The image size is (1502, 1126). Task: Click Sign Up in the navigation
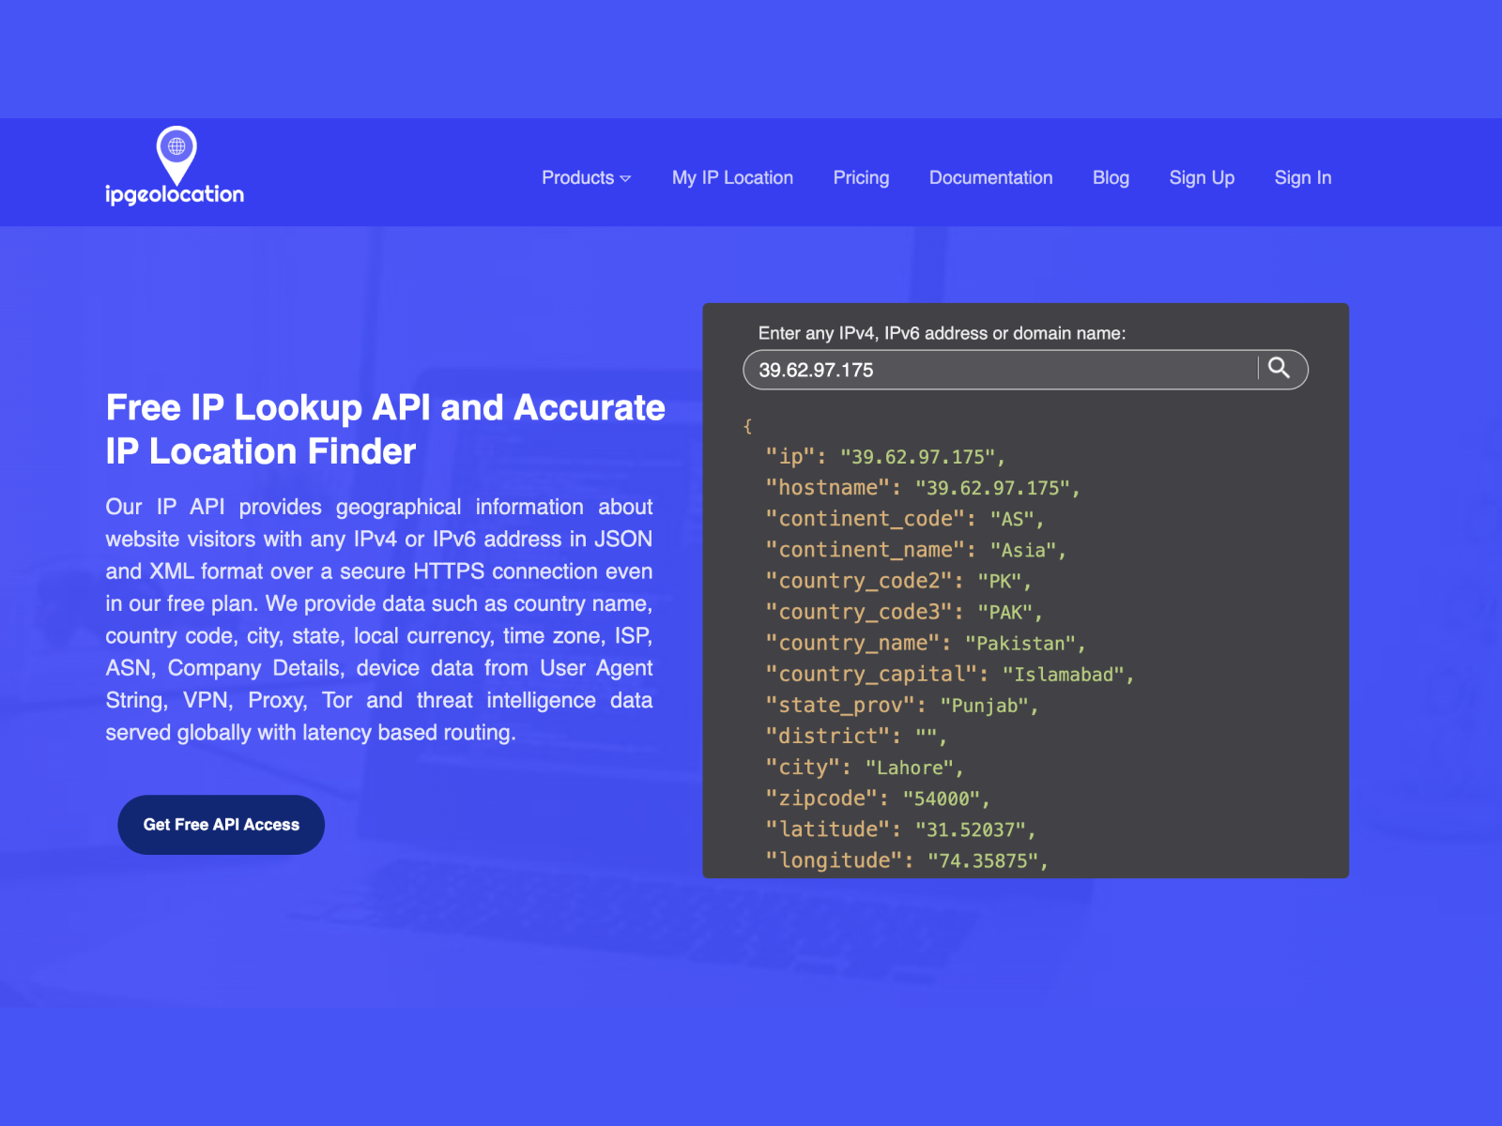click(1202, 177)
